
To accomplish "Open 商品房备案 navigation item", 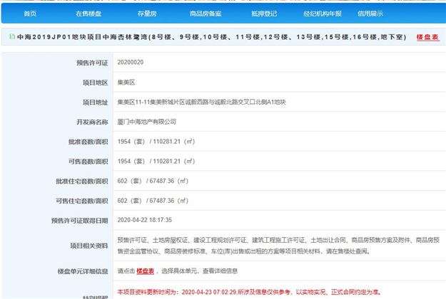I will [206, 14].
